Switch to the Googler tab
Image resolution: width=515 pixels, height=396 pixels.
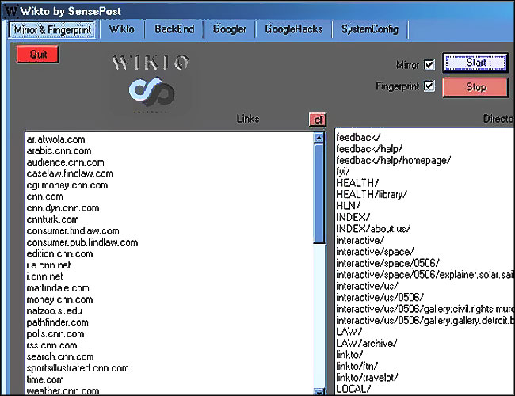click(229, 29)
